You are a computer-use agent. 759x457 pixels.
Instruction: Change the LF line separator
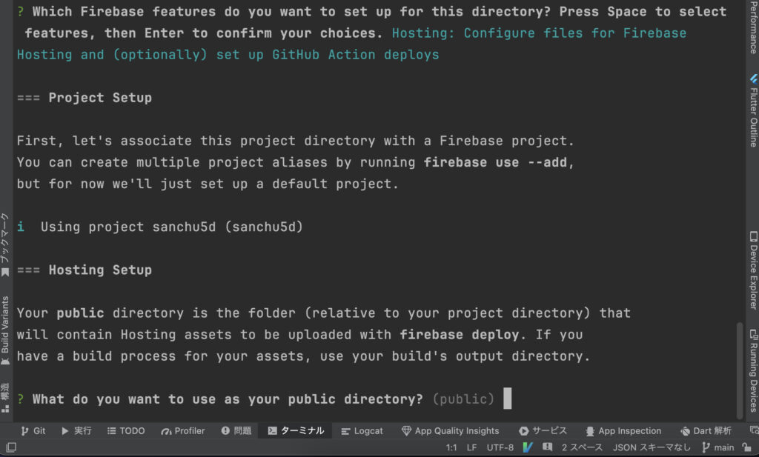tap(472, 447)
